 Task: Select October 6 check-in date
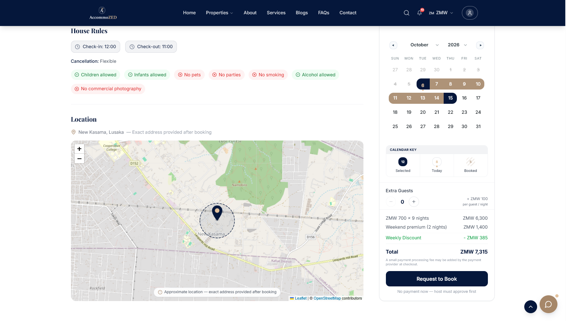click(x=423, y=85)
